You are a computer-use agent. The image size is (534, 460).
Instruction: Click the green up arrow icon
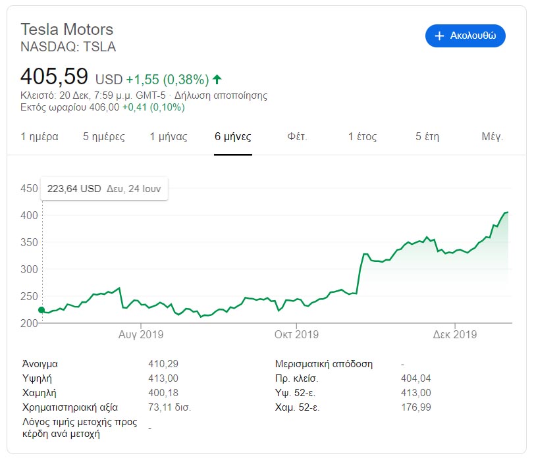click(217, 80)
